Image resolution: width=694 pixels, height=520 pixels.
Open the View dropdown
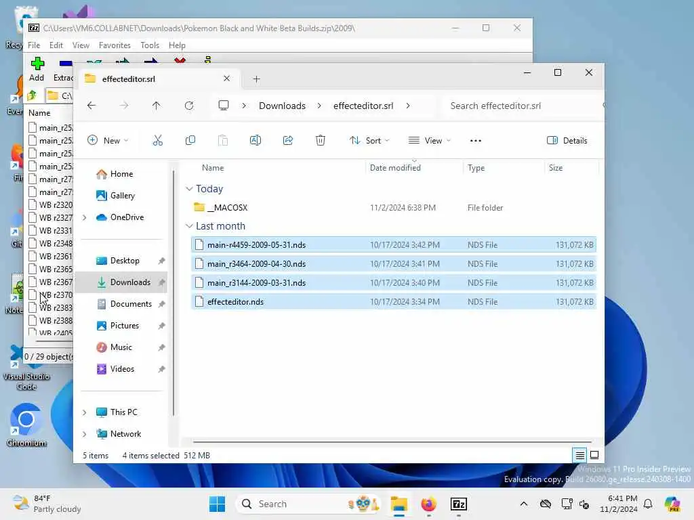[429, 141]
